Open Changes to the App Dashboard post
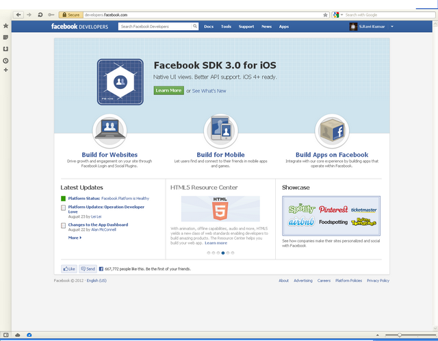 98,225
